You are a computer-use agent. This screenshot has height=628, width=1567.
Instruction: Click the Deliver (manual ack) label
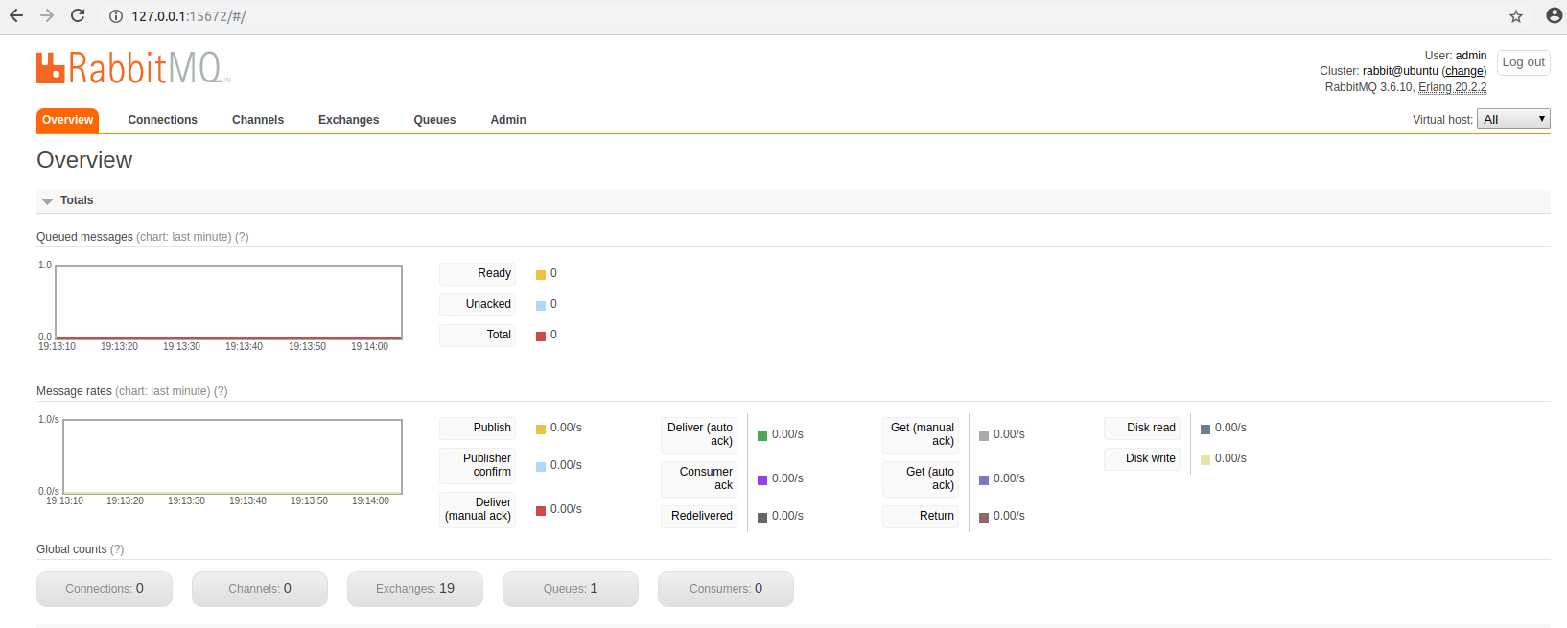[x=478, y=509]
